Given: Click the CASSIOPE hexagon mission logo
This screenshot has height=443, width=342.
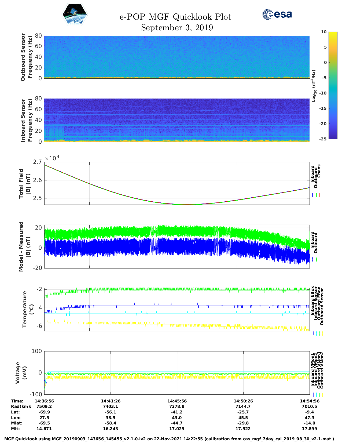Looking at the screenshot, I should tap(75, 14).
